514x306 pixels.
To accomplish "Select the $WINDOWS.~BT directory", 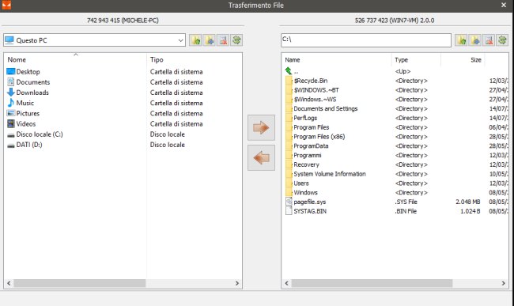I will [x=316, y=90].
